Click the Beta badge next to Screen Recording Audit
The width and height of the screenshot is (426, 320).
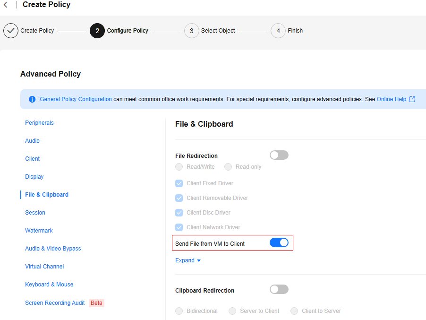(x=96, y=303)
